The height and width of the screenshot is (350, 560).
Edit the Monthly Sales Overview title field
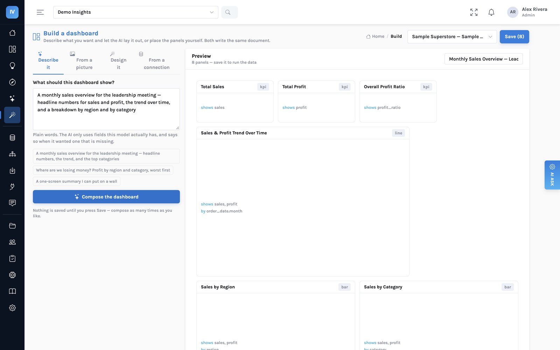point(483,59)
